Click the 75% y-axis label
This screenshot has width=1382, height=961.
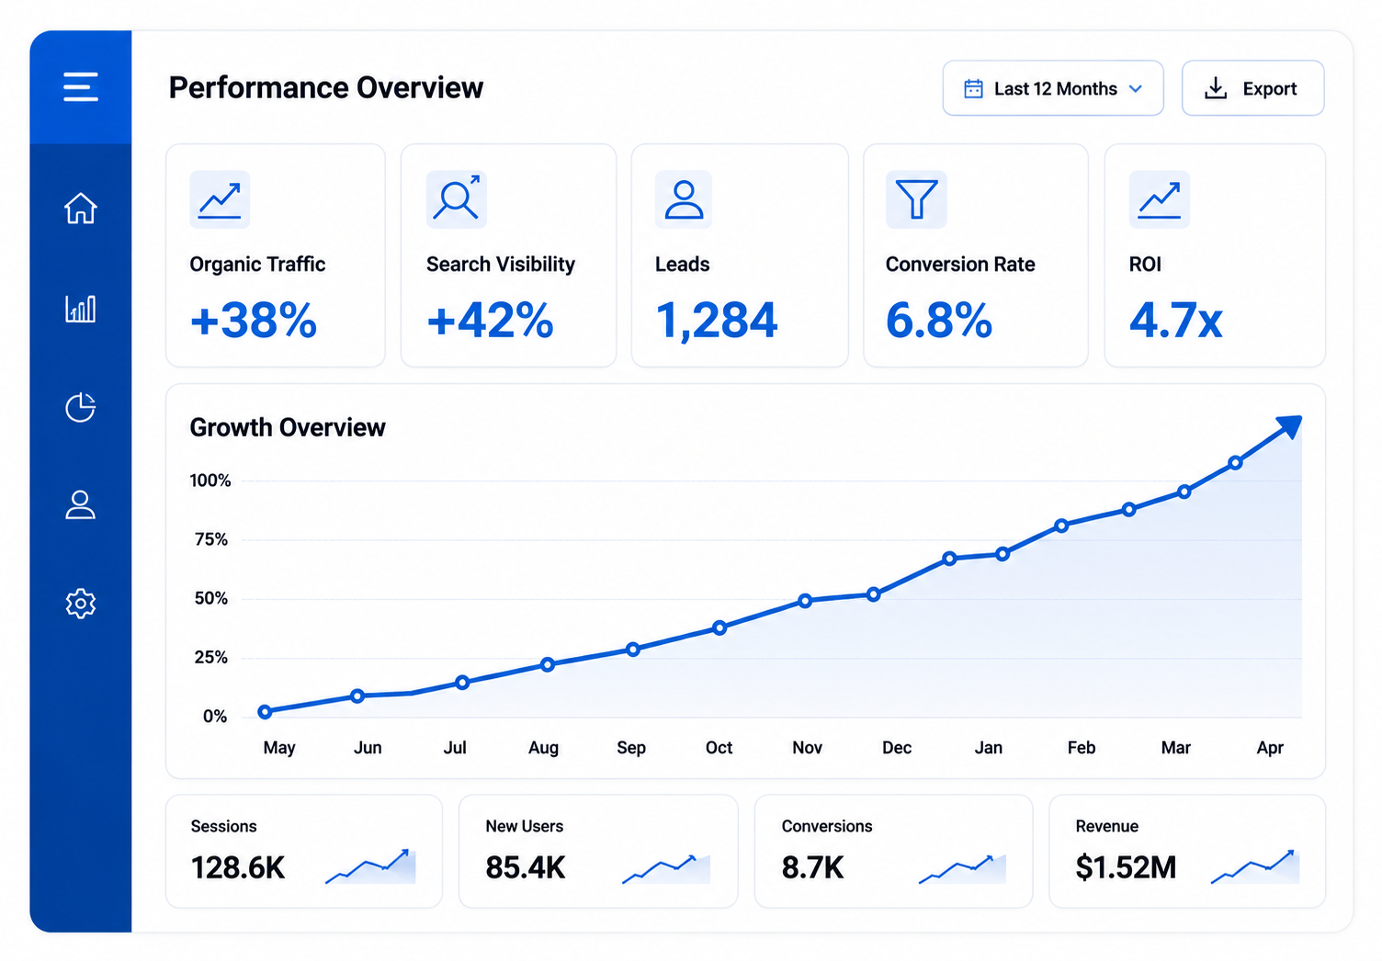pos(211,539)
